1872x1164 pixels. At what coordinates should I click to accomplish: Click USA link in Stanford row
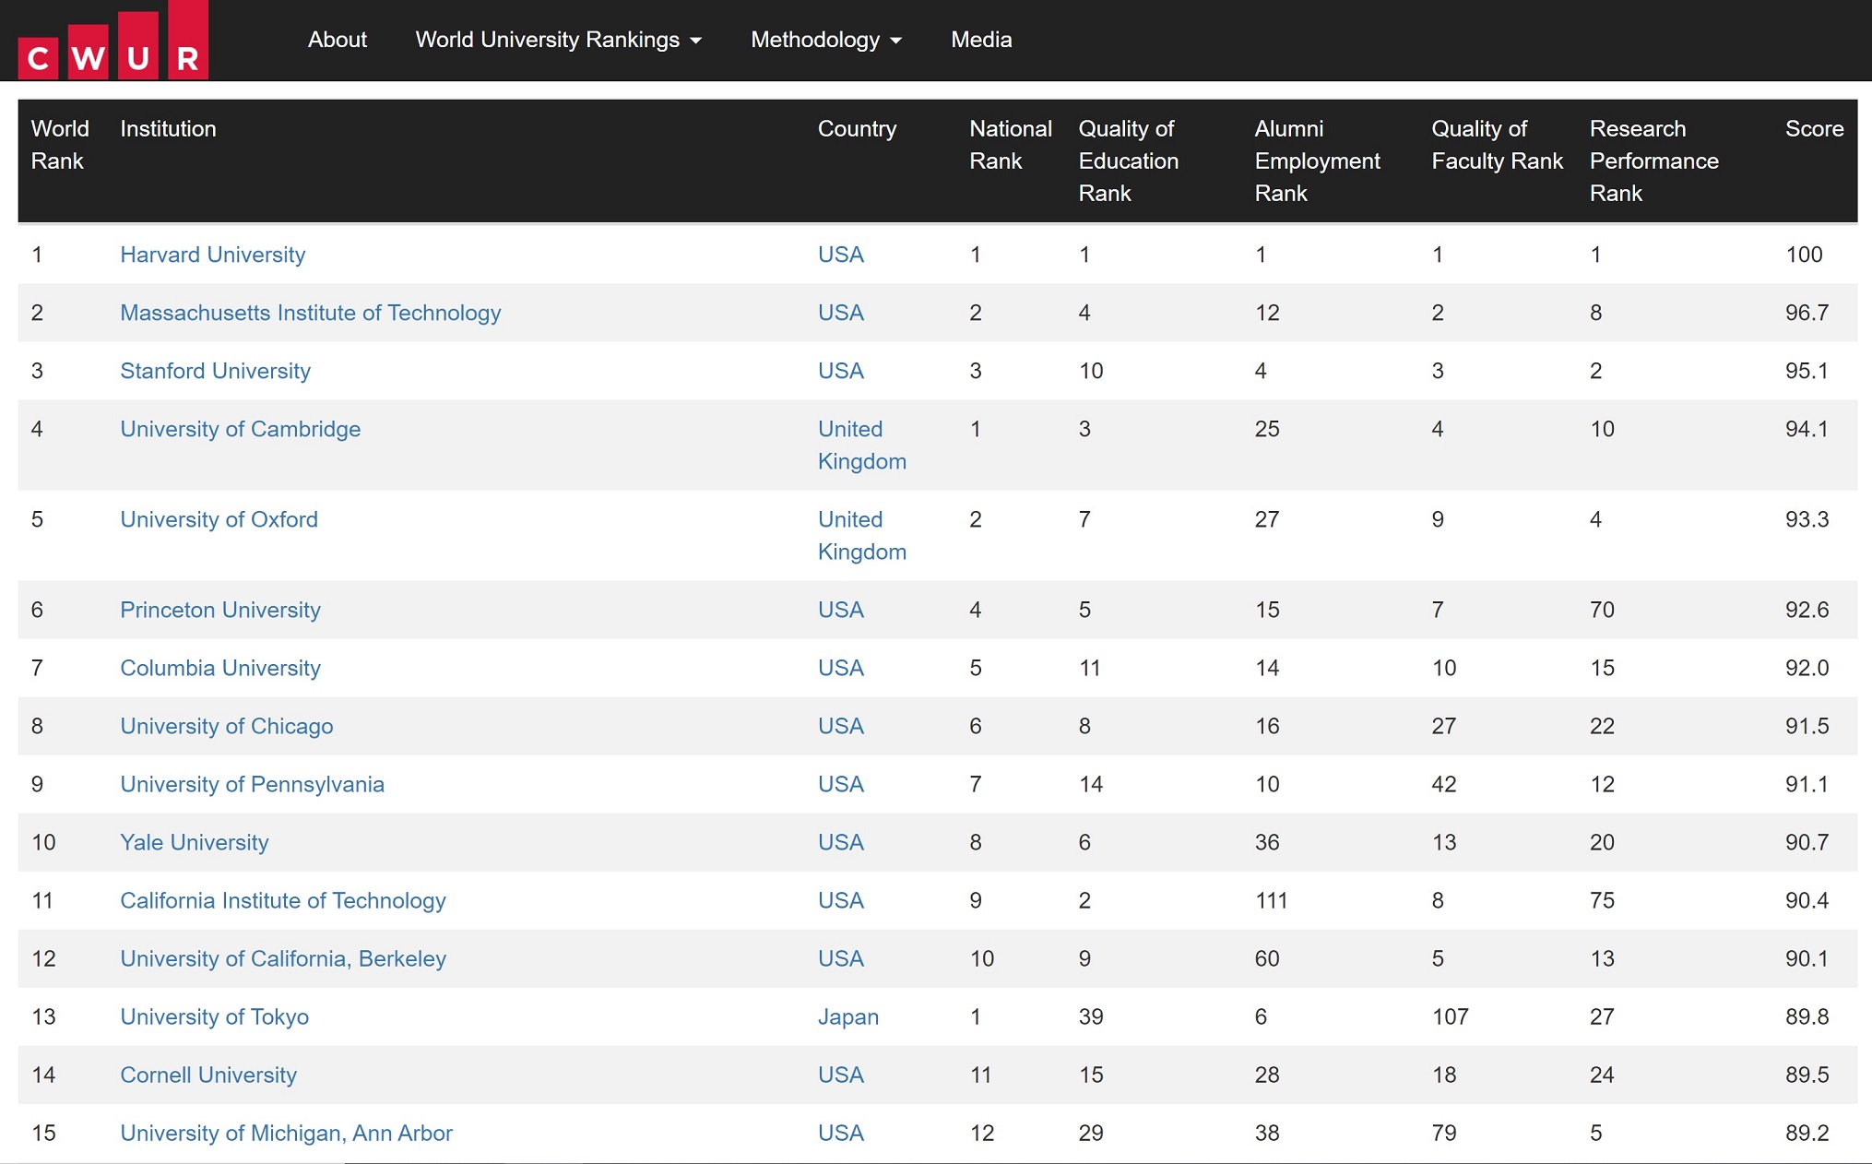point(841,371)
